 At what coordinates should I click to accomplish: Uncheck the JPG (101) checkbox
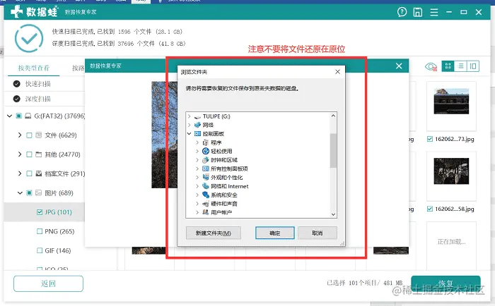click(40, 212)
